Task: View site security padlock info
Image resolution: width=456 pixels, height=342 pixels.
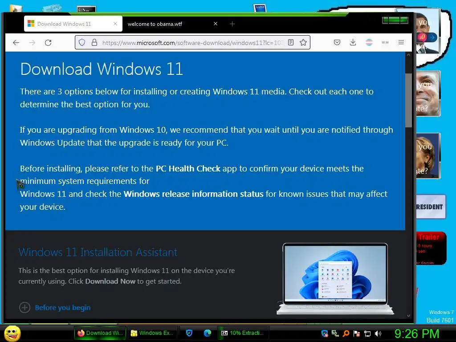Action: pos(94,42)
